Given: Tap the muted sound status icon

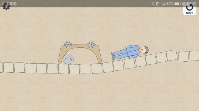Looking at the screenshot, I should tap(153, 4).
